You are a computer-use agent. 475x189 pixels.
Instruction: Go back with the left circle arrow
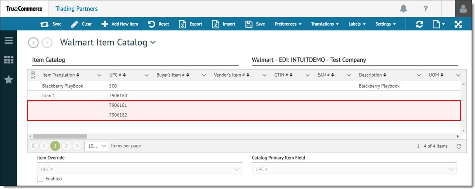33,43
